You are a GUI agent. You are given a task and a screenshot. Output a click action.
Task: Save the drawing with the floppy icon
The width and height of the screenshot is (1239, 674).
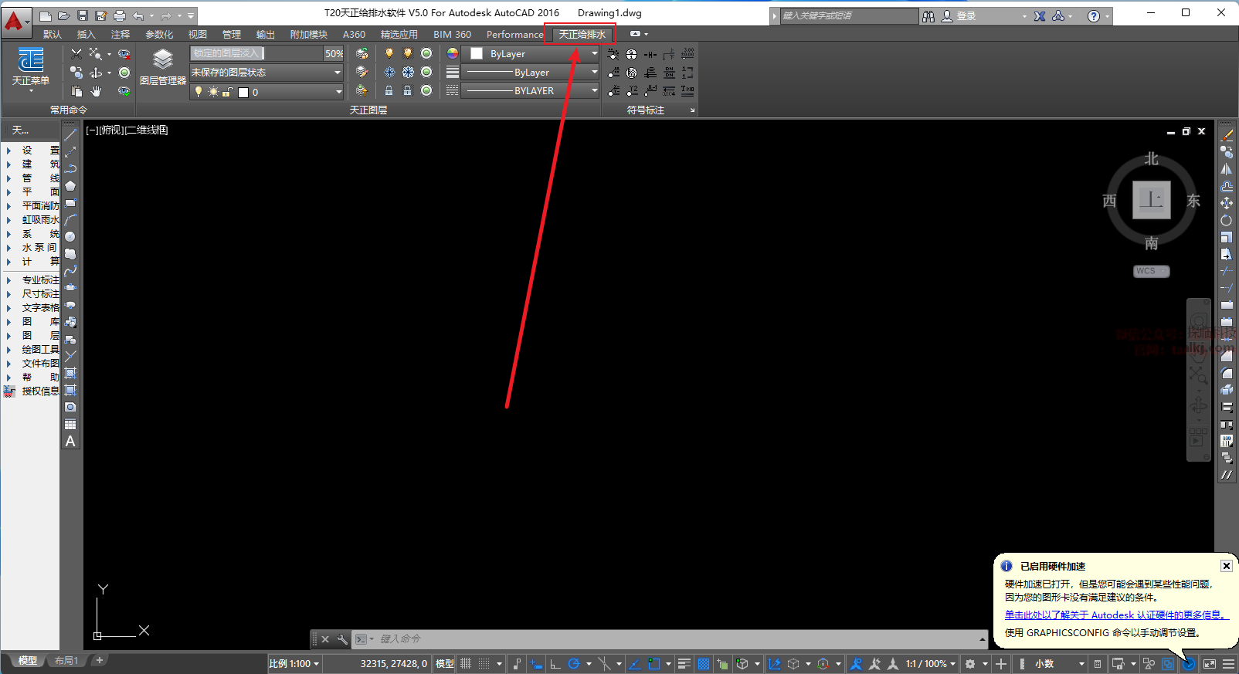[83, 15]
